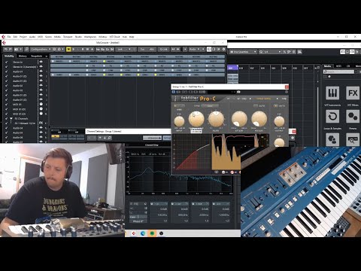Click the black round taskbar icon
This screenshot has width=361, height=271.
161,233
